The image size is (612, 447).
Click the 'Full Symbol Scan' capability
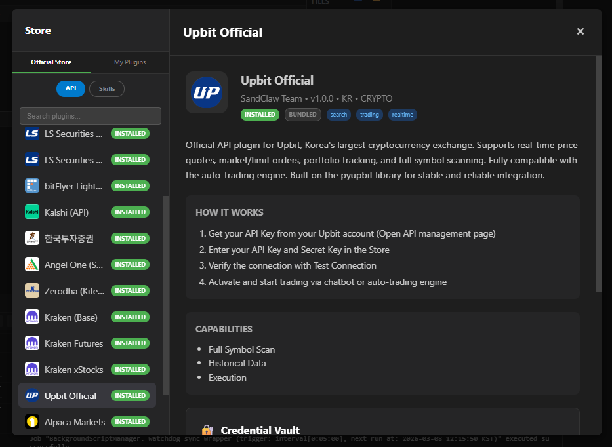[x=241, y=349]
